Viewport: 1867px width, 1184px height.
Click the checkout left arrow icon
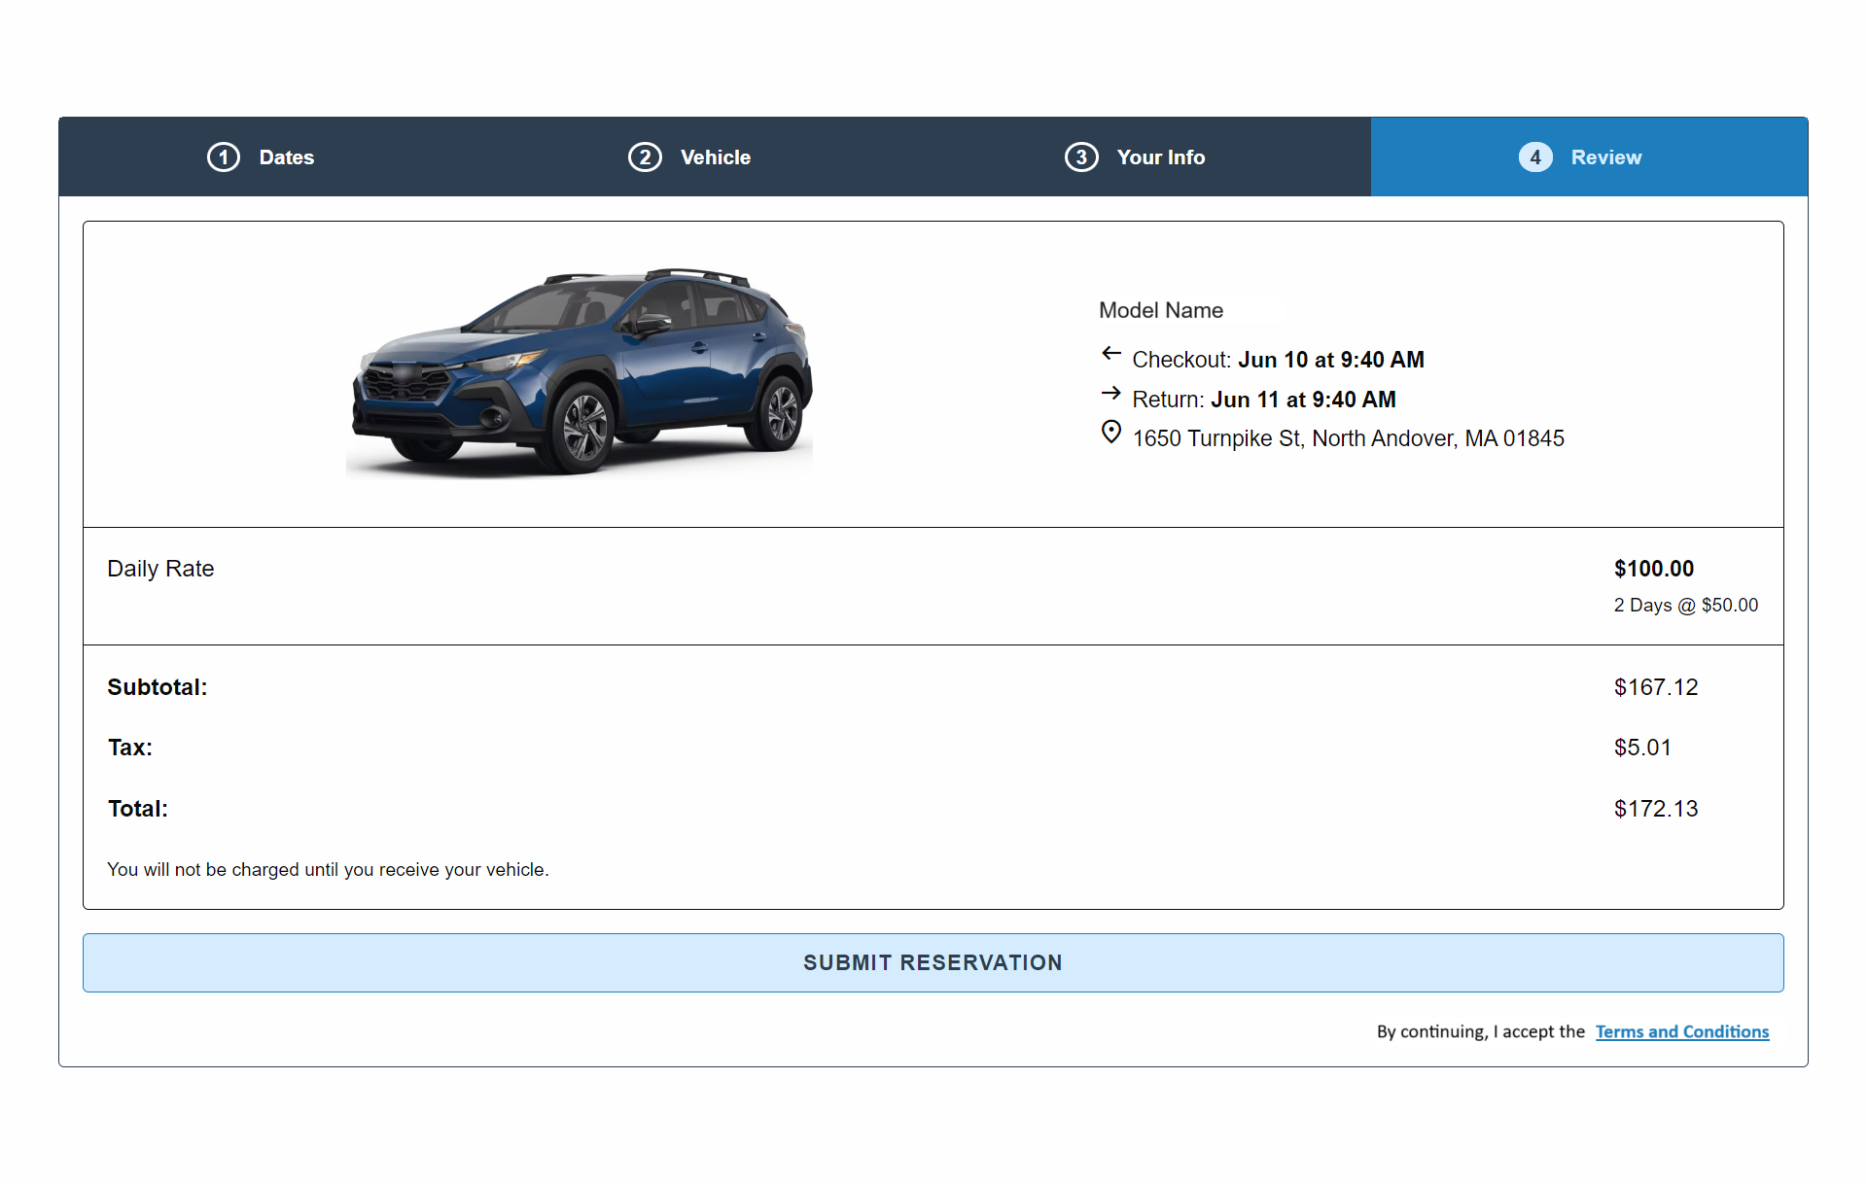[1111, 354]
